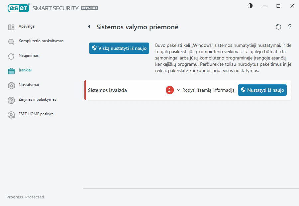This screenshot has width=299, height=206.
Task: Click the Kompiuterio nuskaitymas magnifier icon
Action: tap(11, 42)
